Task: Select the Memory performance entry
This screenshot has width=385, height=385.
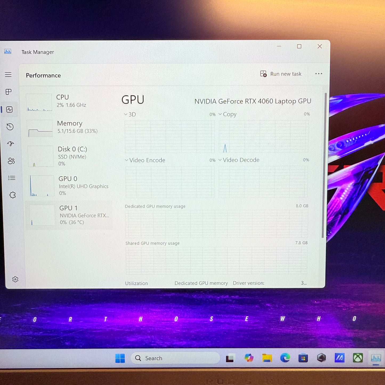Action: pyautogui.click(x=69, y=128)
